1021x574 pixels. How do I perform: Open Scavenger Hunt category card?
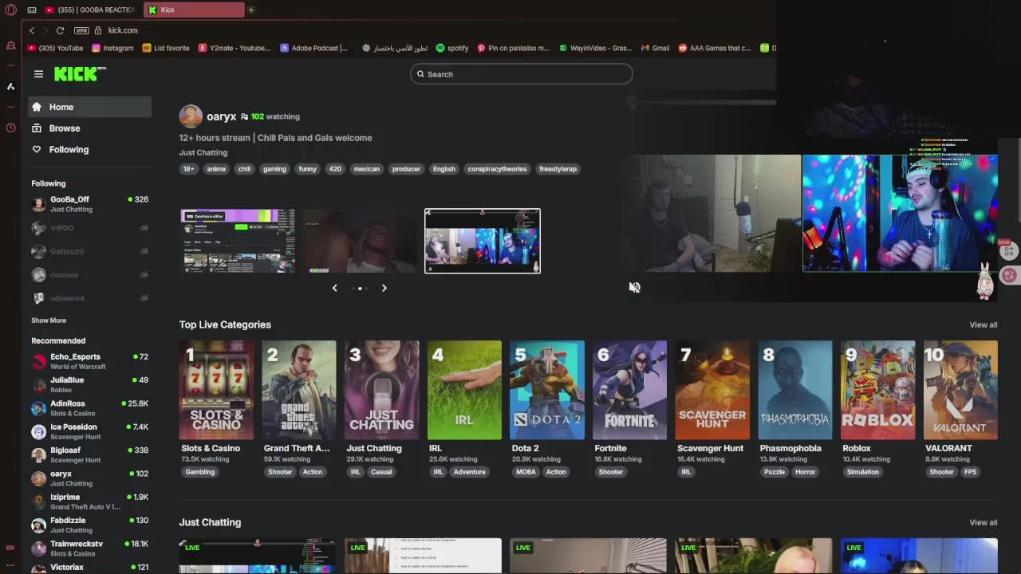pyautogui.click(x=712, y=390)
